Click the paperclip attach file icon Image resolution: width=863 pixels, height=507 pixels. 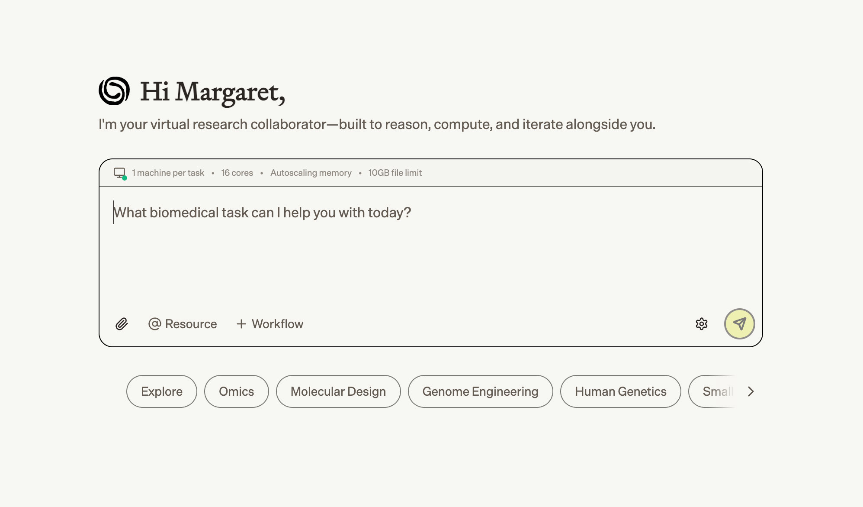pos(122,324)
